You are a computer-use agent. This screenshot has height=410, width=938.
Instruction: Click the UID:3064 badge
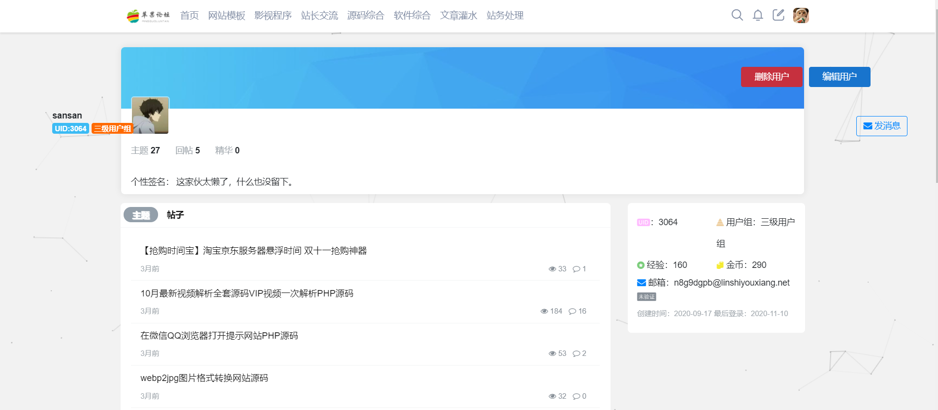coord(70,129)
